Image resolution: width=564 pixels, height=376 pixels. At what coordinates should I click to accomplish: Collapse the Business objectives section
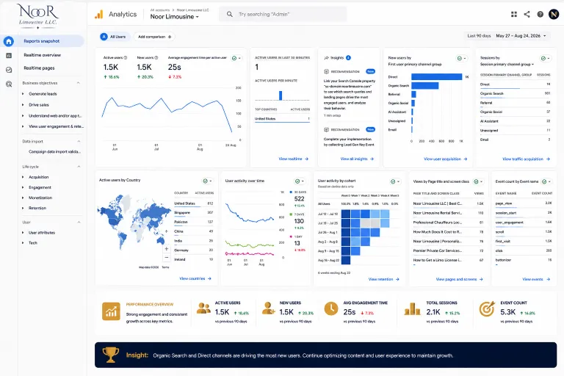[x=79, y=83]
